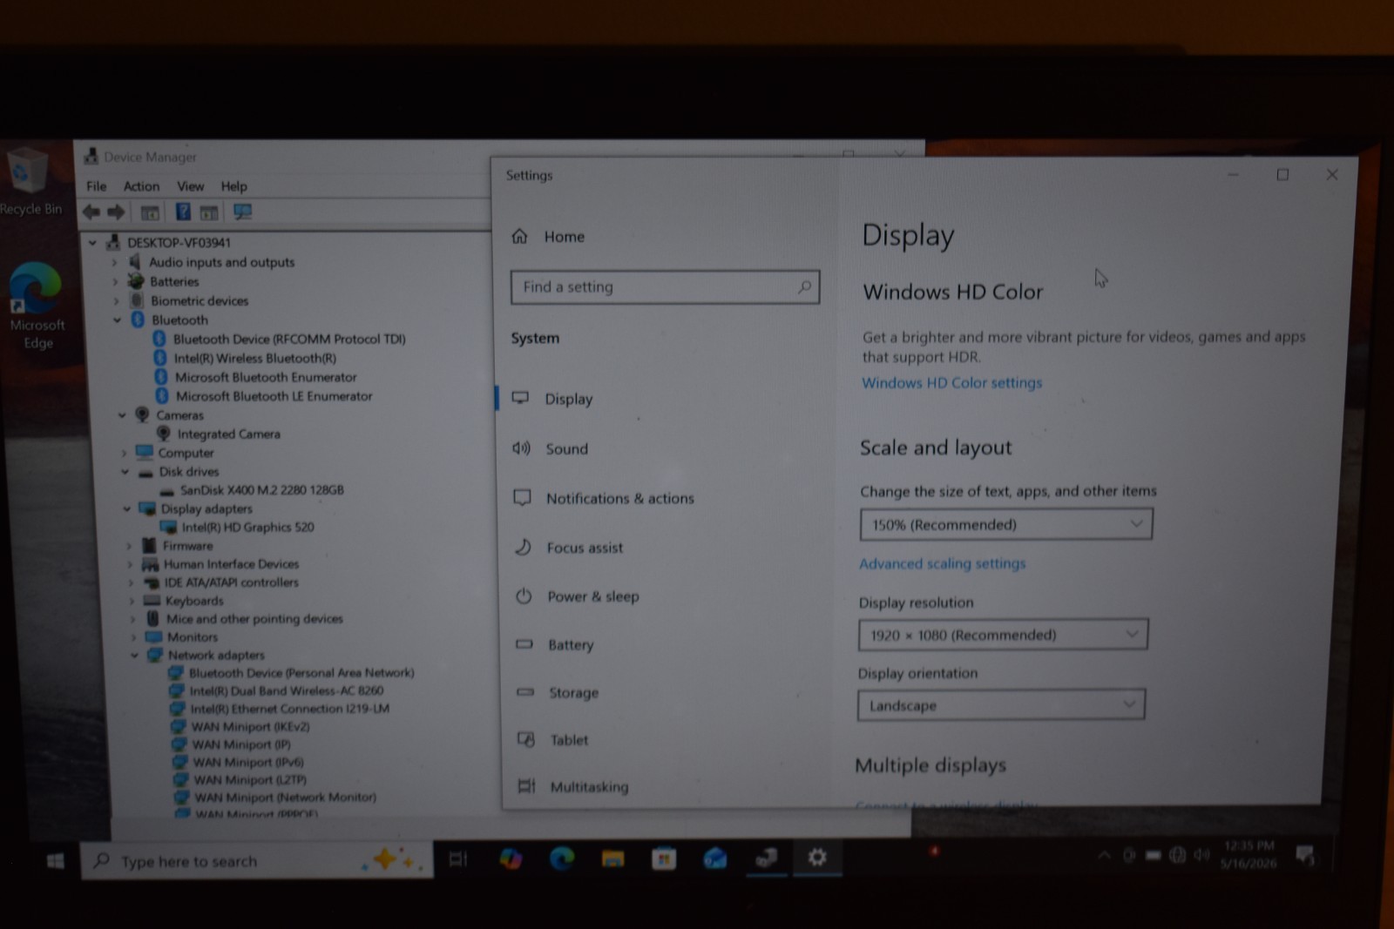Click the monitor scan icon in Device Manager toolbar
The height and width of the screenshot is (929, 1394).
[242, 212]
